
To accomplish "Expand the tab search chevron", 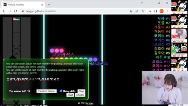I will point(142,3).
